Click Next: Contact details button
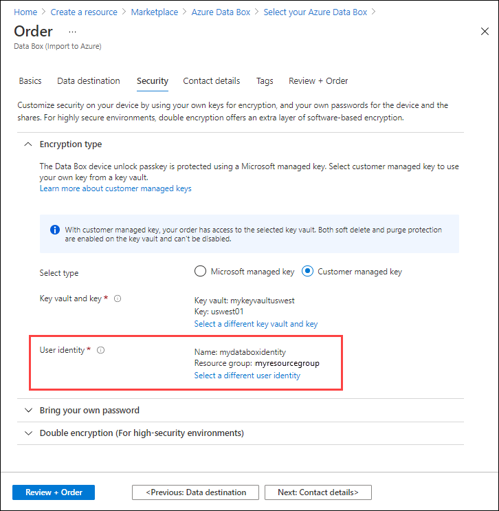Viewport: 499px width, 511px height. (318, 492)
